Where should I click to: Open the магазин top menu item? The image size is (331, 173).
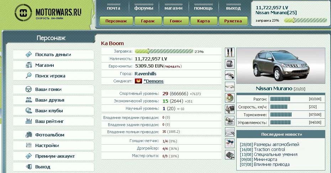click(173, 8)
